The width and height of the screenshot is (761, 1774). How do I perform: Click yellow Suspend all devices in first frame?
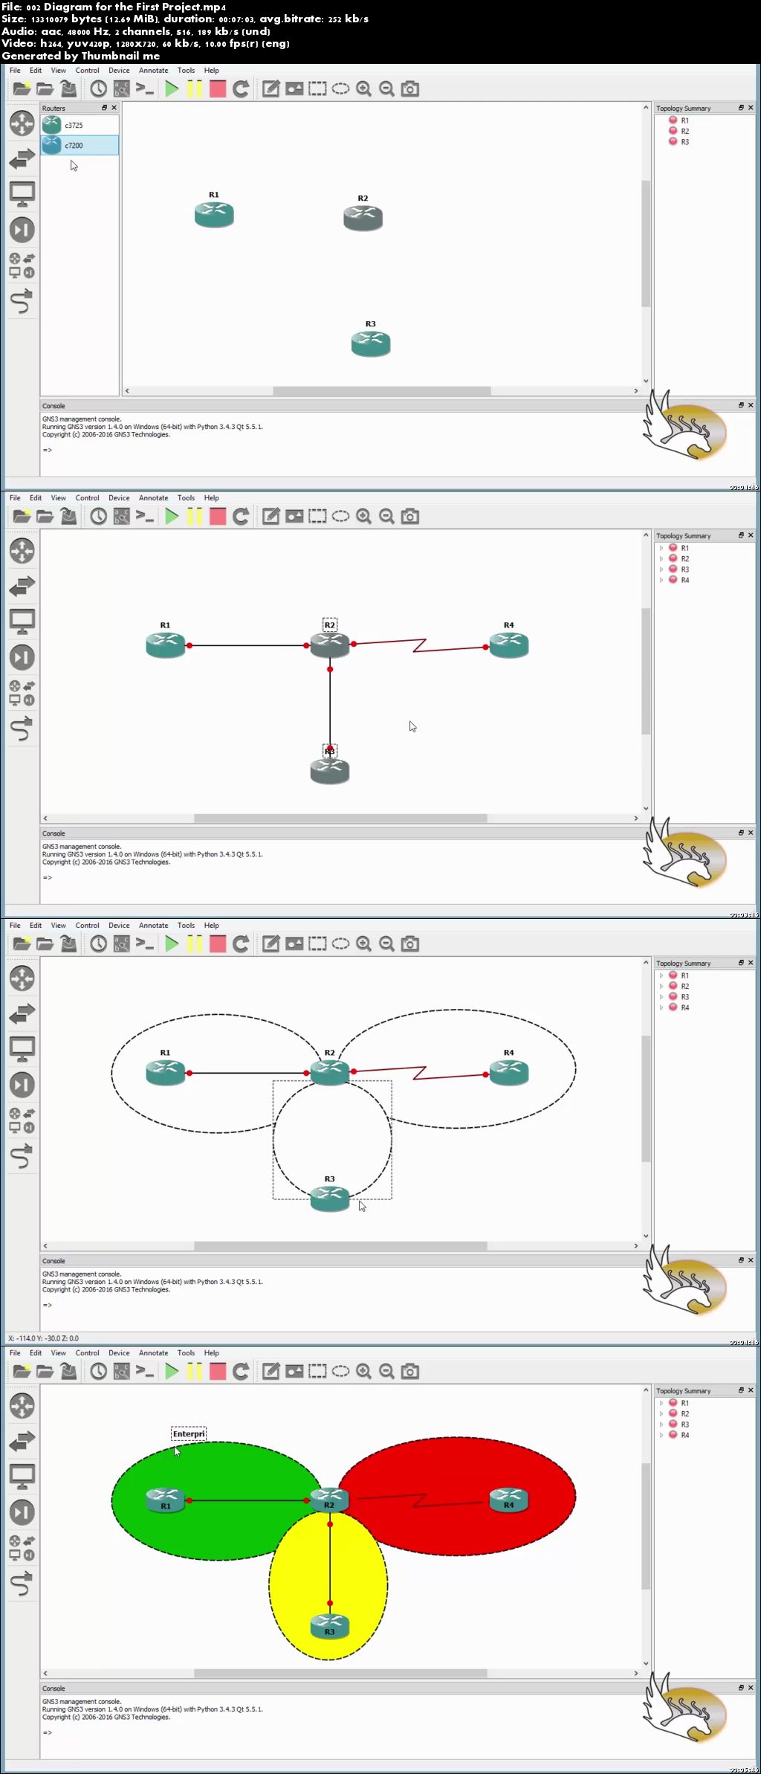point(195,89)
